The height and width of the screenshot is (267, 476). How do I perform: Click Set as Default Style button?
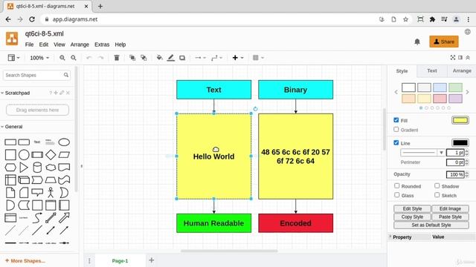(431, 225)
